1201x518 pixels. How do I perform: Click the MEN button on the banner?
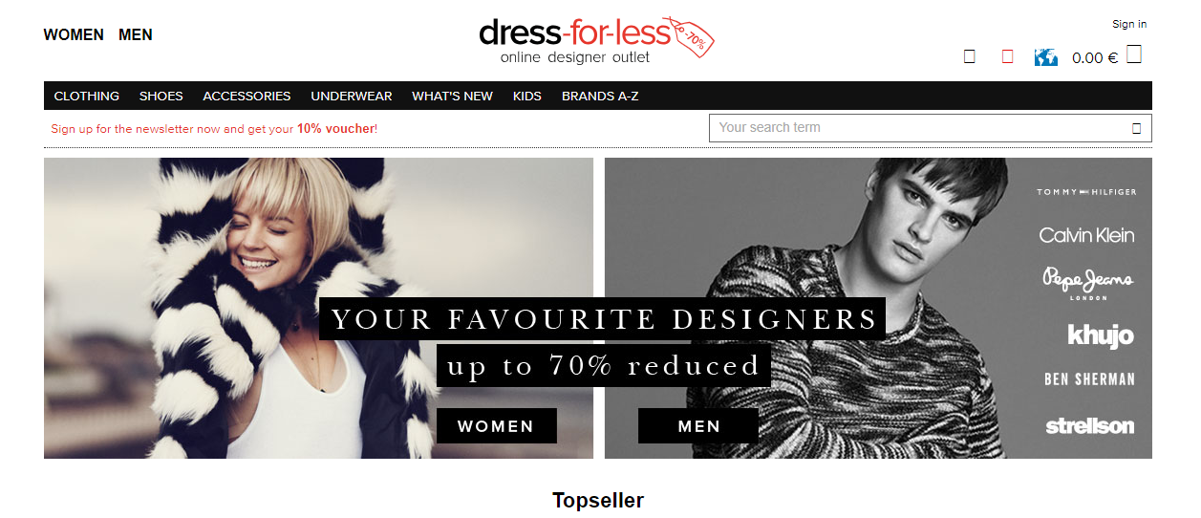click(698, 426)
